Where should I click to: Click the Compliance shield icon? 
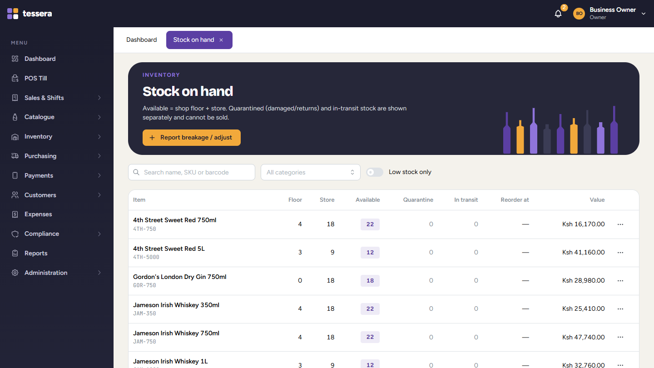pyautogui.click(x=15, y=234)
